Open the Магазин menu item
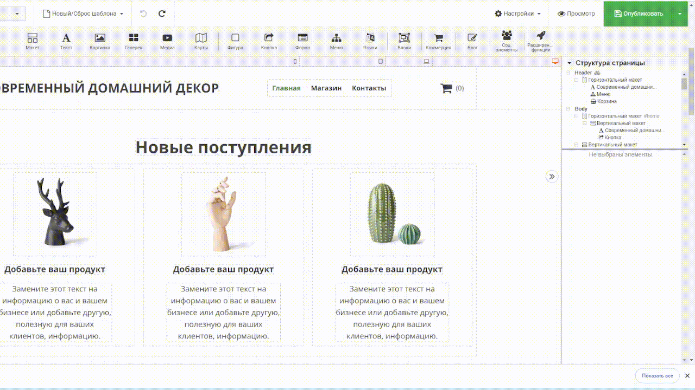Viewport: 695px width, 390px height. 326,88
